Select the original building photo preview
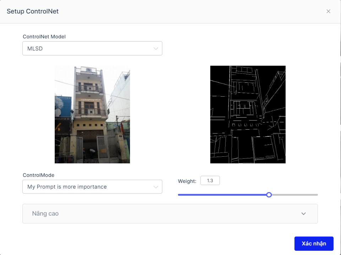 92,114
